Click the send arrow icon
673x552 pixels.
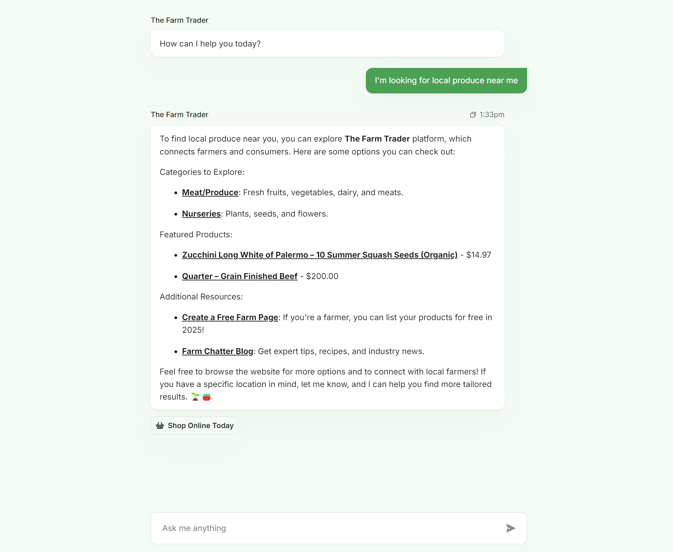(x=511, y=528)
